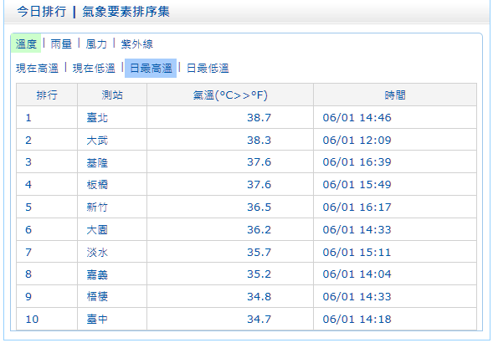The height and width of the screenshot is (343, 493).
Task: Show 現在低溫 rankings
Action: point(94,68)
